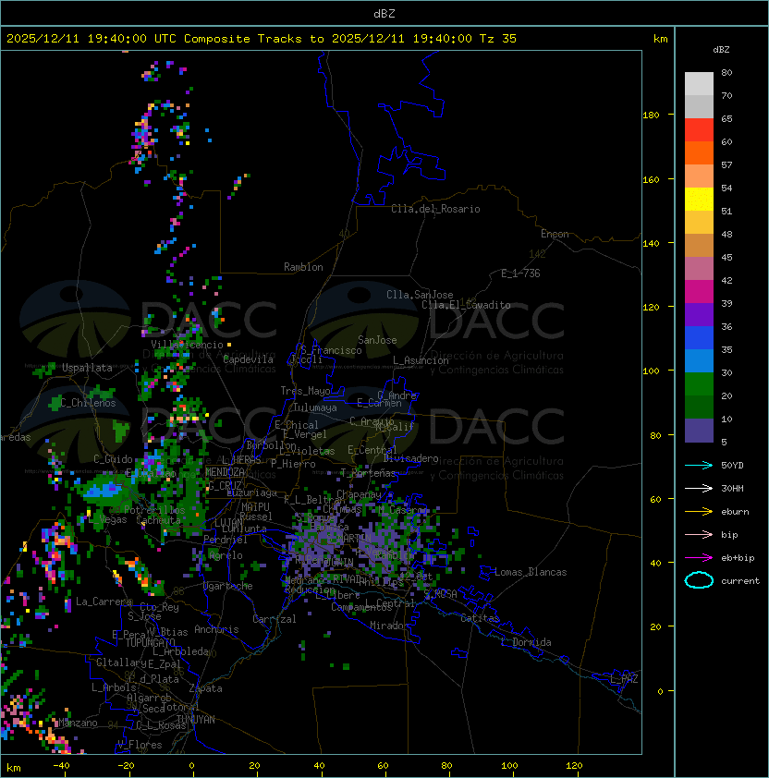The height and width of the screenshot is (778, 769).
Task: Click the 'Manzano' map label
Action: click(x=78, y=723)
